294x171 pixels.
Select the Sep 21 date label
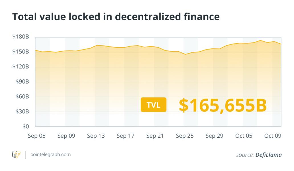tap(155, 136)
